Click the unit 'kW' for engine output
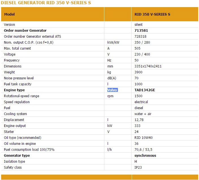 click(110, 126)
